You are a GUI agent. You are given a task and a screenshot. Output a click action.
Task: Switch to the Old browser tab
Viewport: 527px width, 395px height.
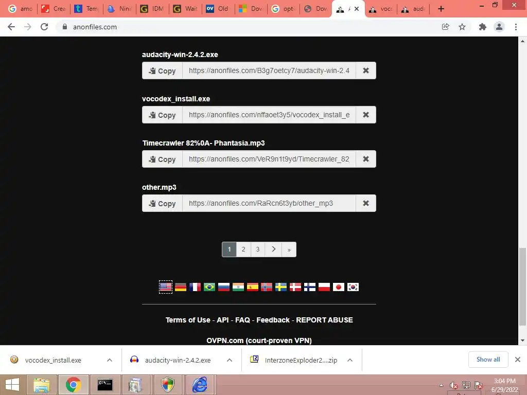(x=218, y=9)
